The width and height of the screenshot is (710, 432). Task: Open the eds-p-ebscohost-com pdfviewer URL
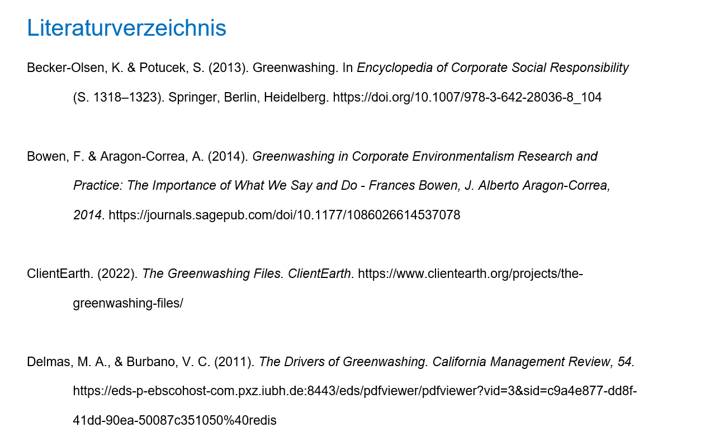(354, 391)
